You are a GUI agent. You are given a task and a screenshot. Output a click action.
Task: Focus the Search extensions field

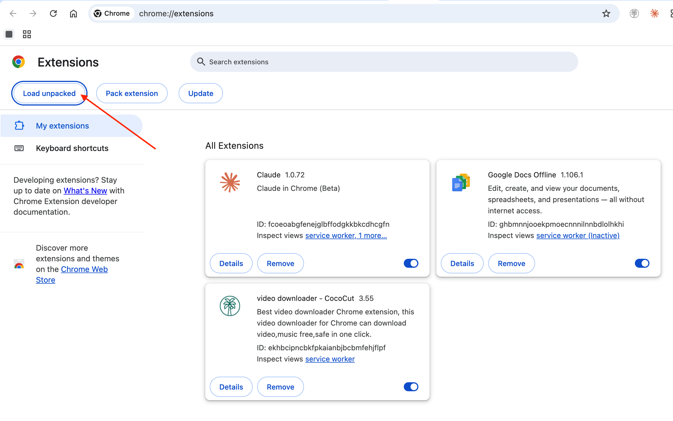[384, 62]
